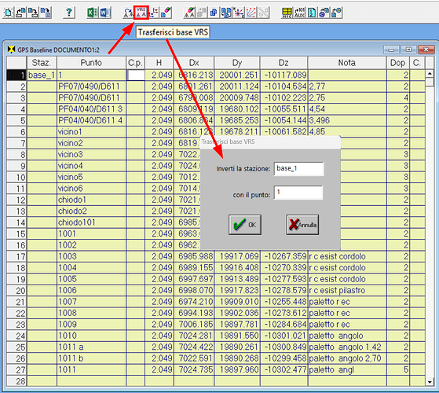Click the radial star points toolbar icon

click(239, 13)
